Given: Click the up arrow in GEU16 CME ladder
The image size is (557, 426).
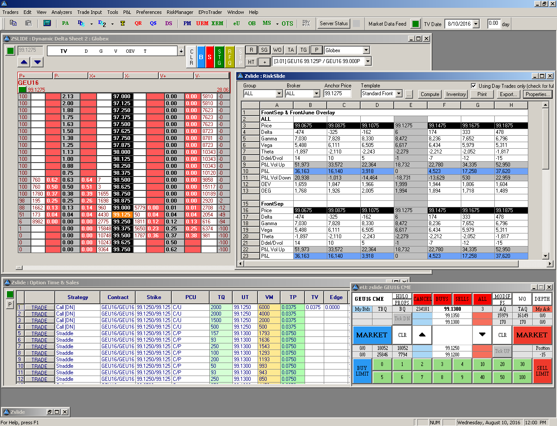Looking at the screenshot, I should pos(422,335).
